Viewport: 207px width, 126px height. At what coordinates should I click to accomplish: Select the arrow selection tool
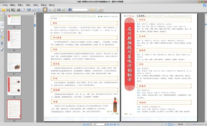[50, 10]
